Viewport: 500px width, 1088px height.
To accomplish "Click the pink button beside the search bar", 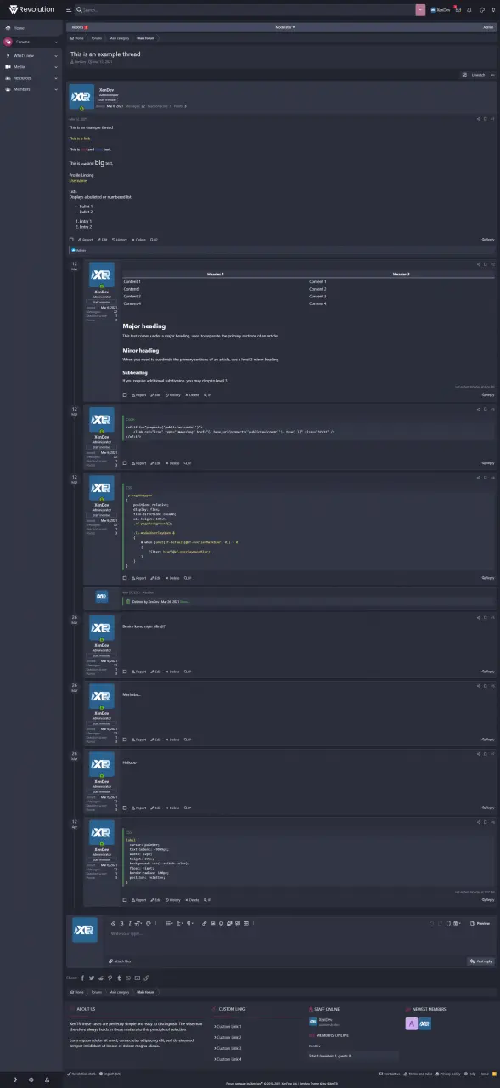I will (420, 10).
